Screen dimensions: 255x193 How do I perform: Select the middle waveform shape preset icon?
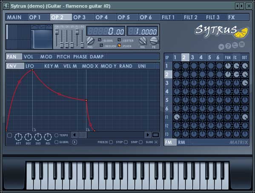42,27
